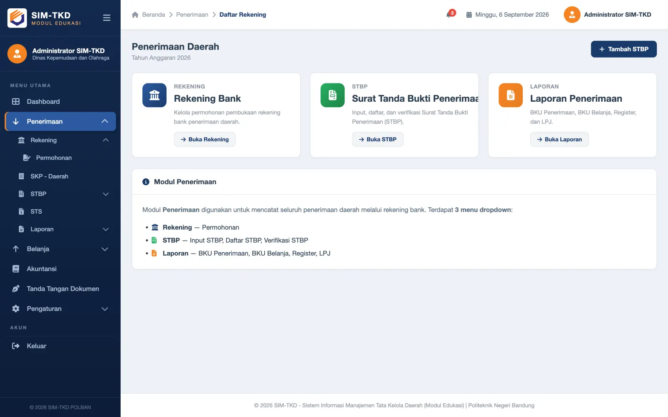Collapse the Penerimaan menu chevron

(x=105, y=121)
